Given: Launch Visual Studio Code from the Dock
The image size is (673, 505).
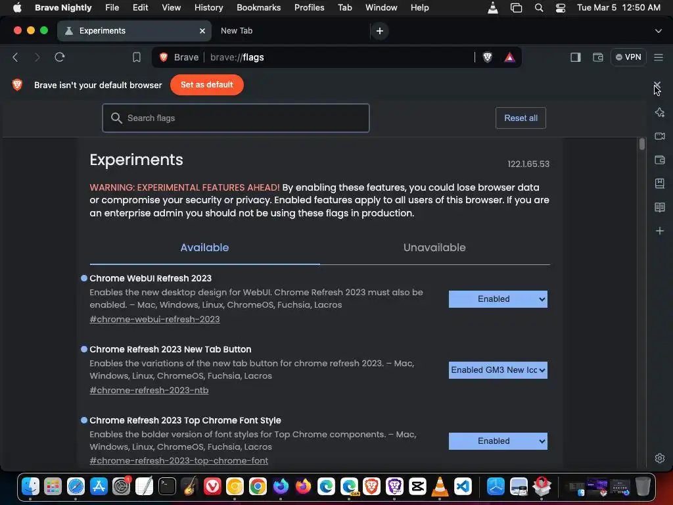Looking at the screenshot, I should (x=463, y=486).
